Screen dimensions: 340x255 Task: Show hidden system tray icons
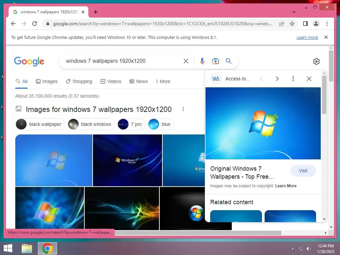pos(293,249)
